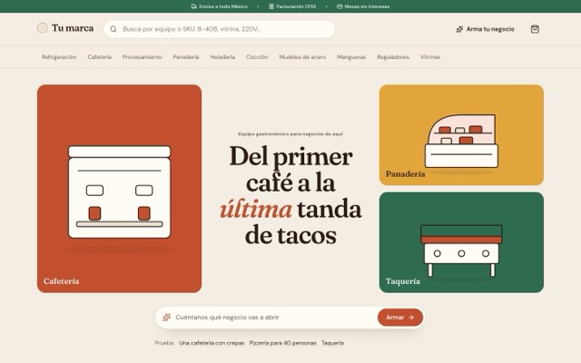Viewport: 581px width, 363px height.
Task: Open the yellow Panadería card label
Action: (406, 173)
